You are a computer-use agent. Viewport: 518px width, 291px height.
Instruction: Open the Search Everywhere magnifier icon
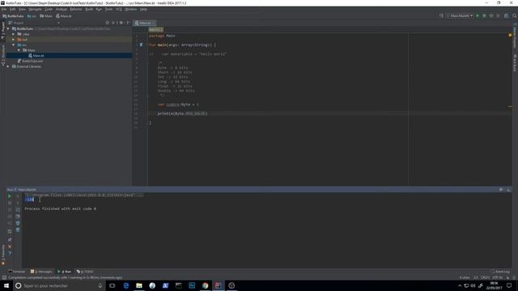(x=515, y=16)
